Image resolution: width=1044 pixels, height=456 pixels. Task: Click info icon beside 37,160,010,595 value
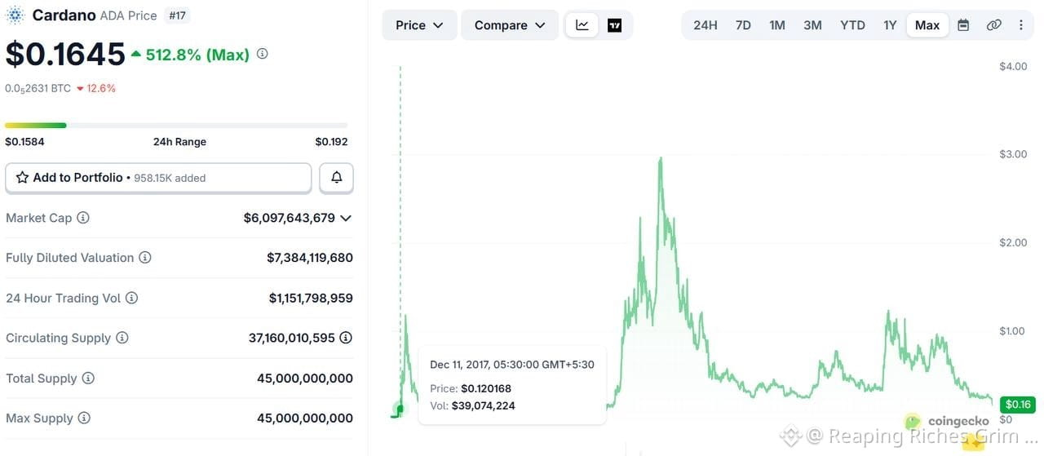coord(346,338)
